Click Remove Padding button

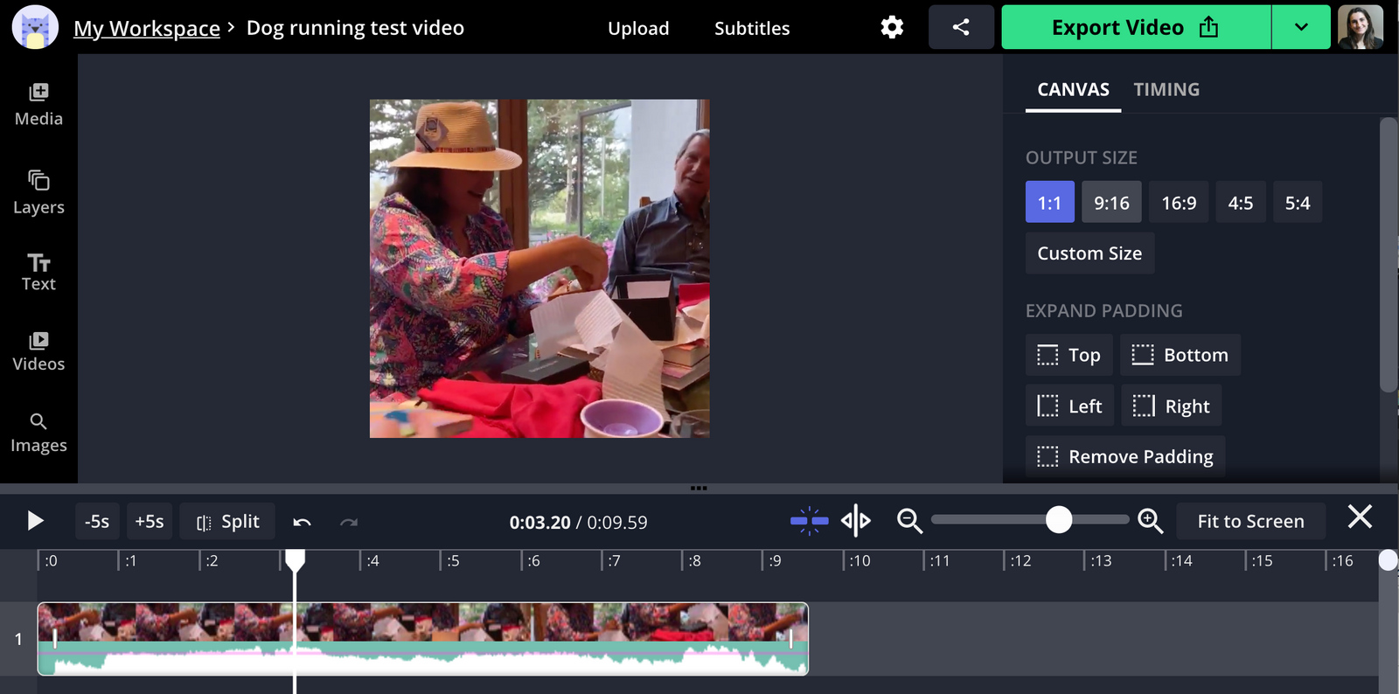pyautogui.click(x=1125, y=456)
